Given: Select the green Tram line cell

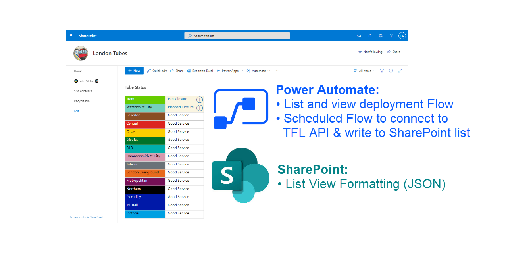Looking at the screenshot, I should point(145,100).
